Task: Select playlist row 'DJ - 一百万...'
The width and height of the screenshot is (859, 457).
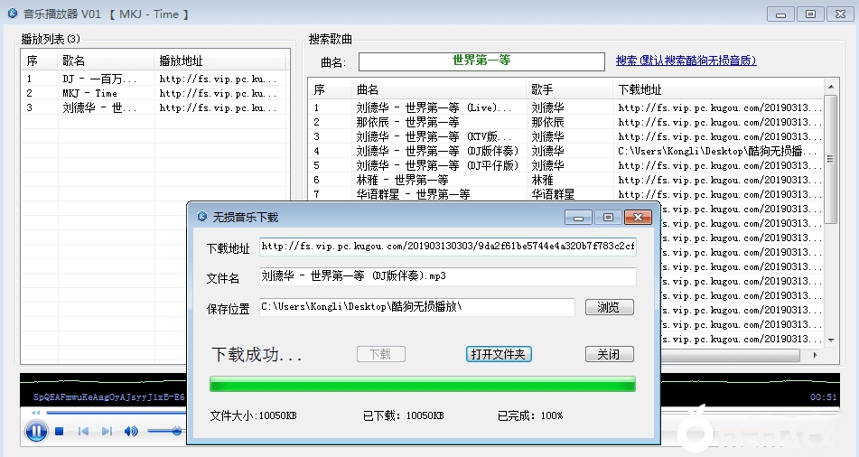Action: tap(154, 79)
